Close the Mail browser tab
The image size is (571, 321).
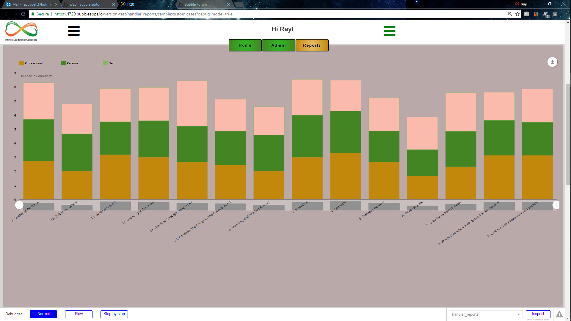pyautogui.click(x=56, y=4)
